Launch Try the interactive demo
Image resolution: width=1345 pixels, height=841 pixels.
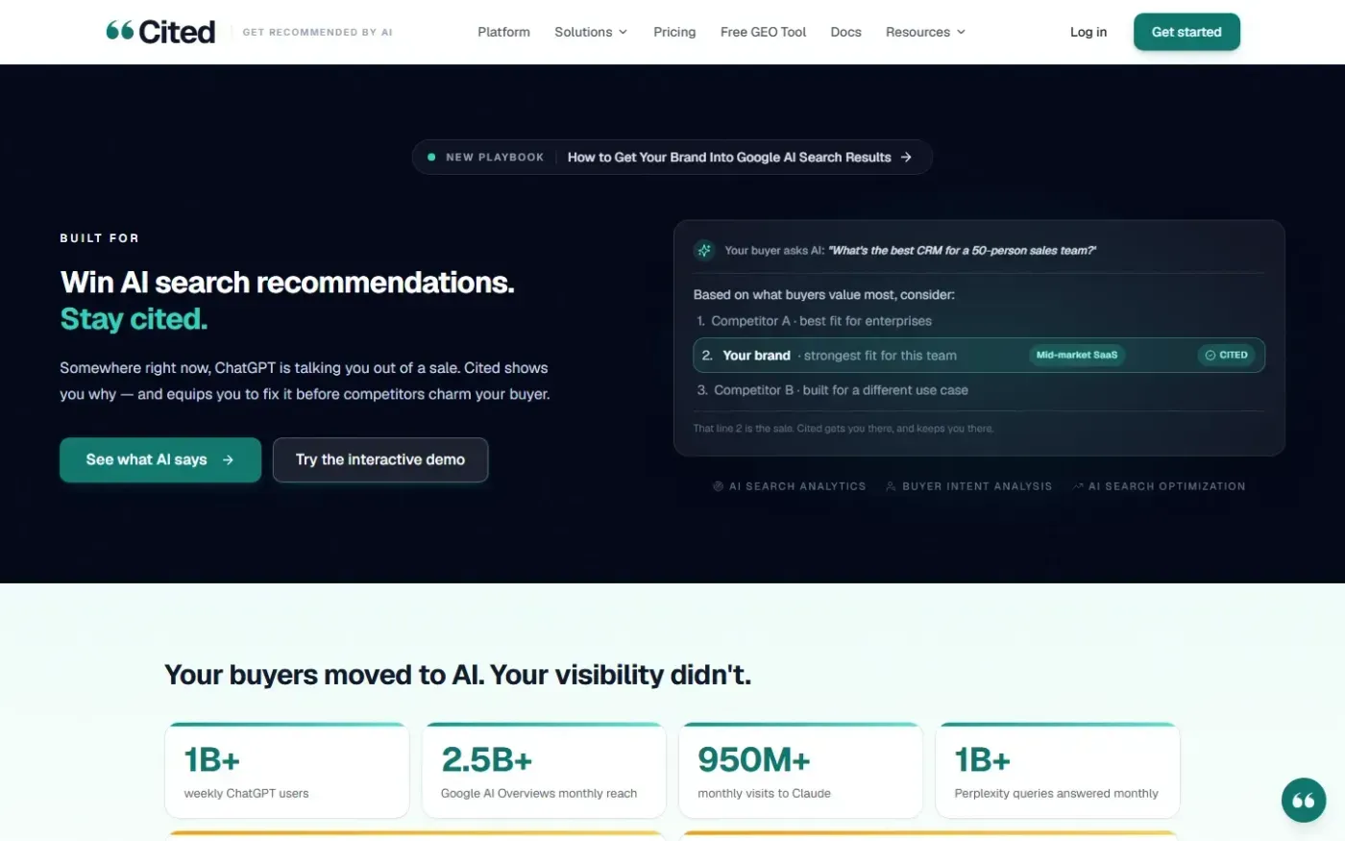click(x=380, y=459)
